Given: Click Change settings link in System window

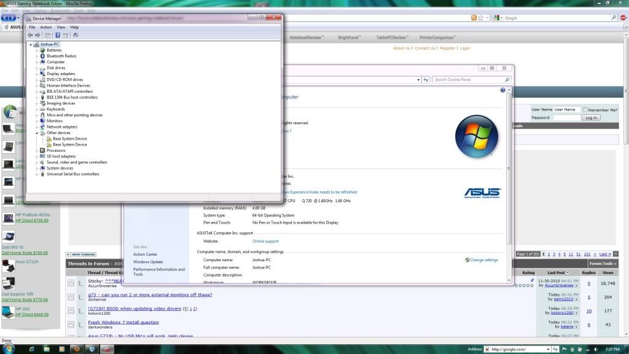Looking at the screenshot, I should [x=483, y=260].
